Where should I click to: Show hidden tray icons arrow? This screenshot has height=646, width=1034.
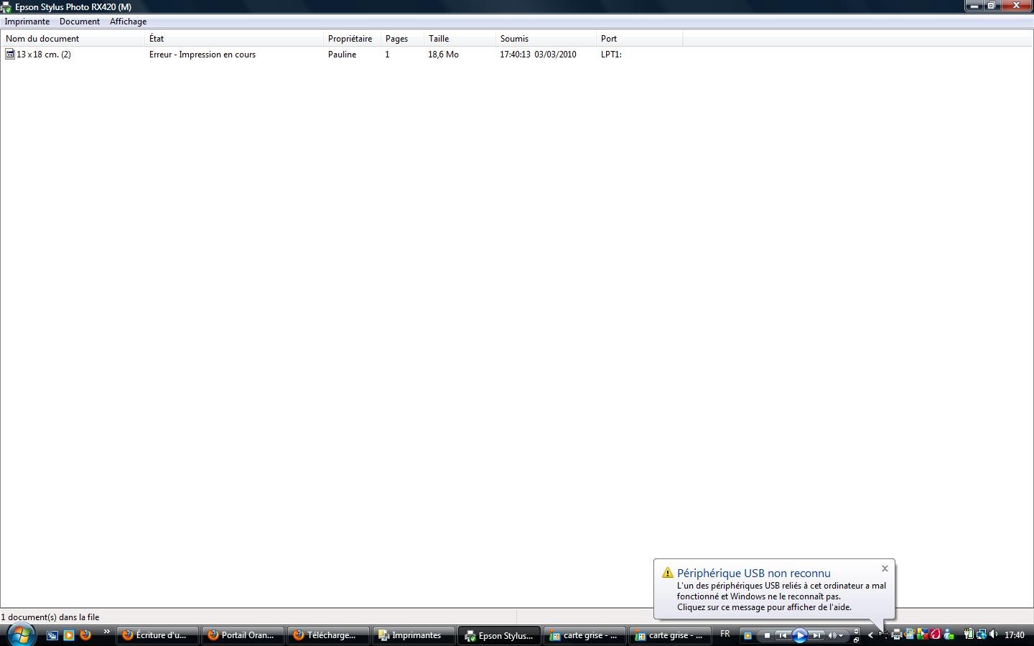(870, 635)
